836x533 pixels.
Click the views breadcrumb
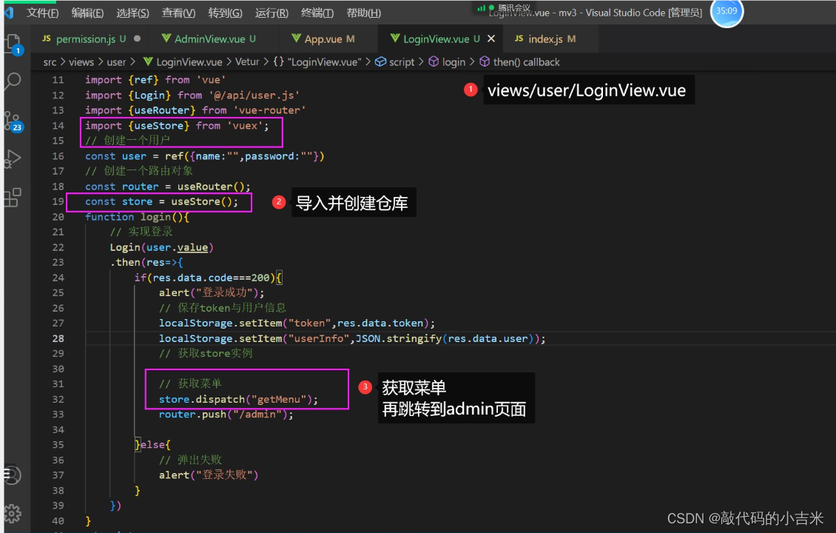pos(81,62)
